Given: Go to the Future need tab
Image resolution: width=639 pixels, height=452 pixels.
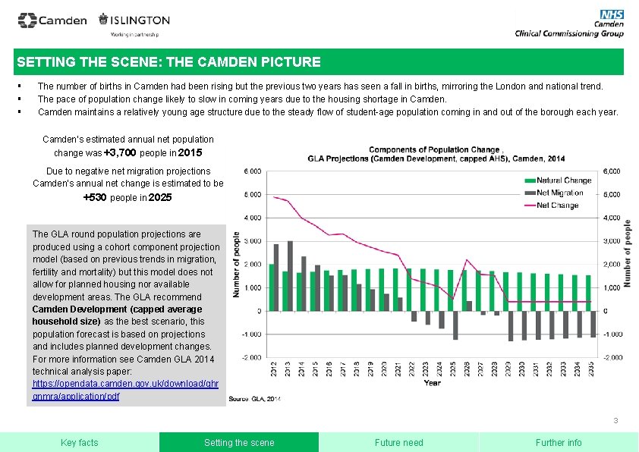Looking at the screenshot, I should point(399,442).
